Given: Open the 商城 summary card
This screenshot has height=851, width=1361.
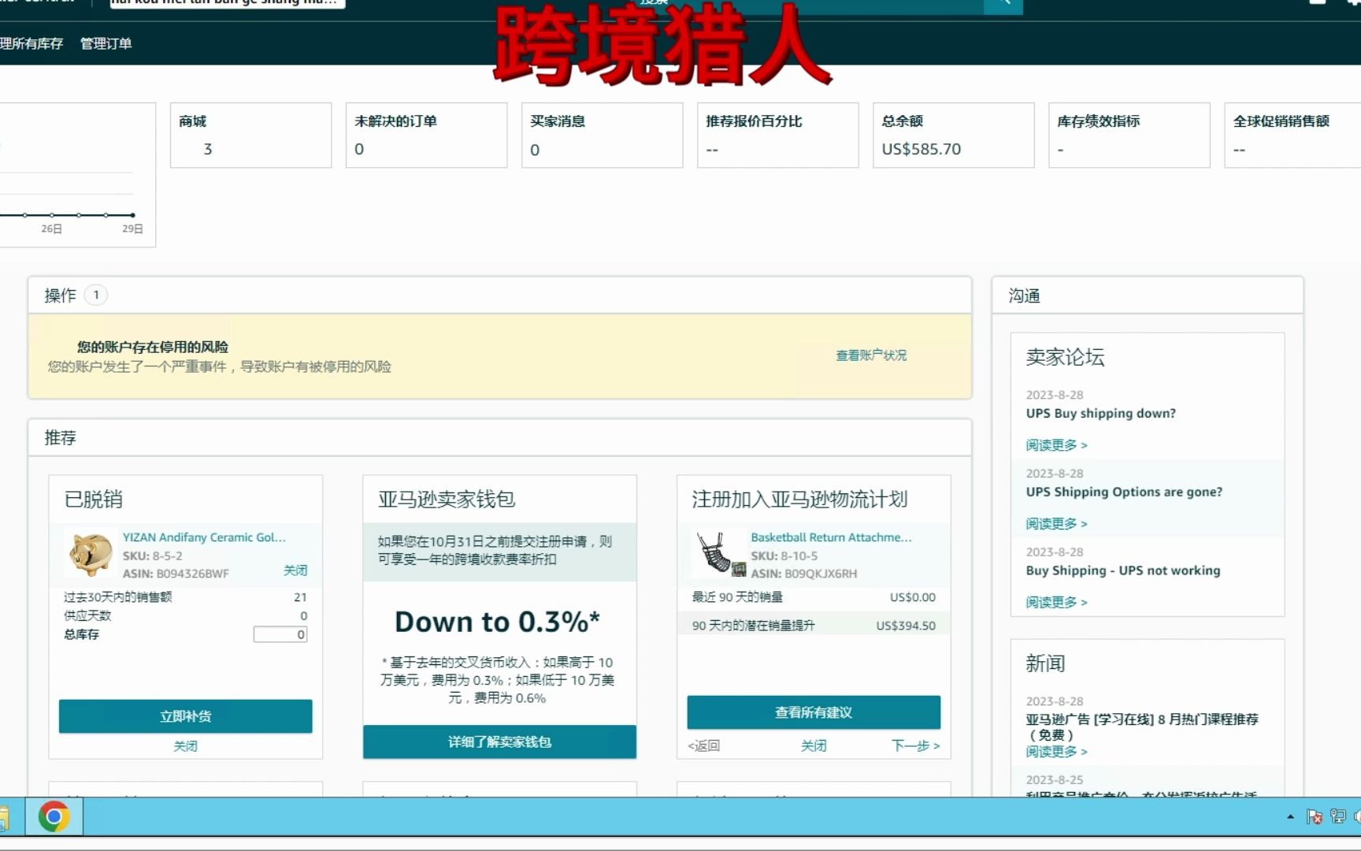Looking at the screenshot, I should click(250, 135).
